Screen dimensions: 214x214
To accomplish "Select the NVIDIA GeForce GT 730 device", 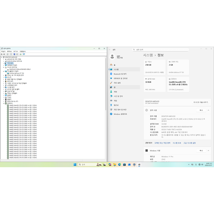I will click(17, 73).
